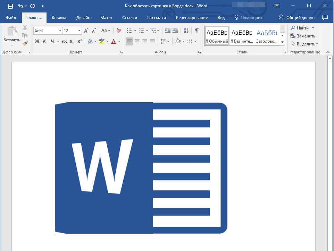Toggle bold Ж formatting

(x=37, y=41)
